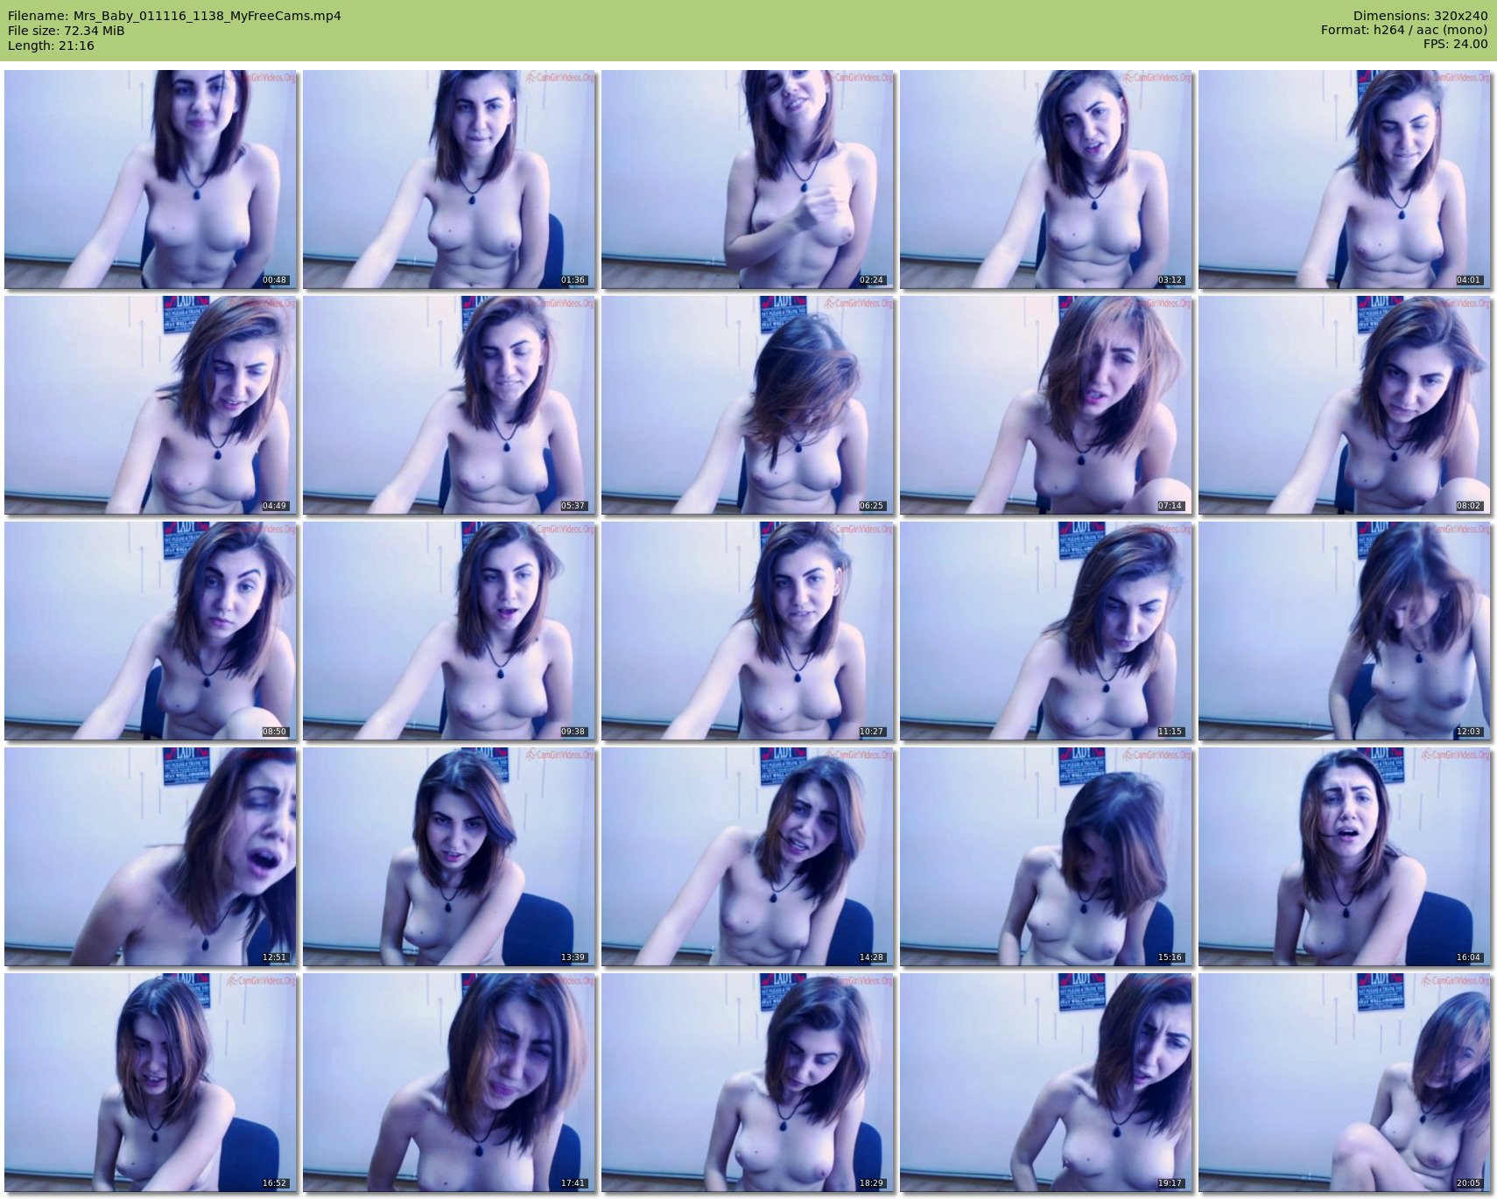
Task: Click the 06:25 frame
Action: 748,405
